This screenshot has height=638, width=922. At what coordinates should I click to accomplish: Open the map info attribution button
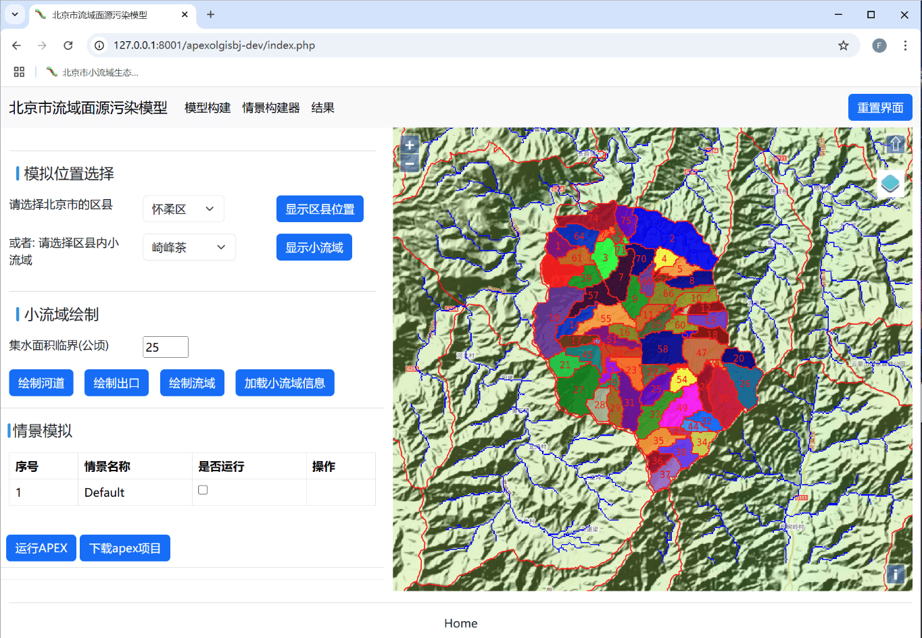(x=895, y=575)
